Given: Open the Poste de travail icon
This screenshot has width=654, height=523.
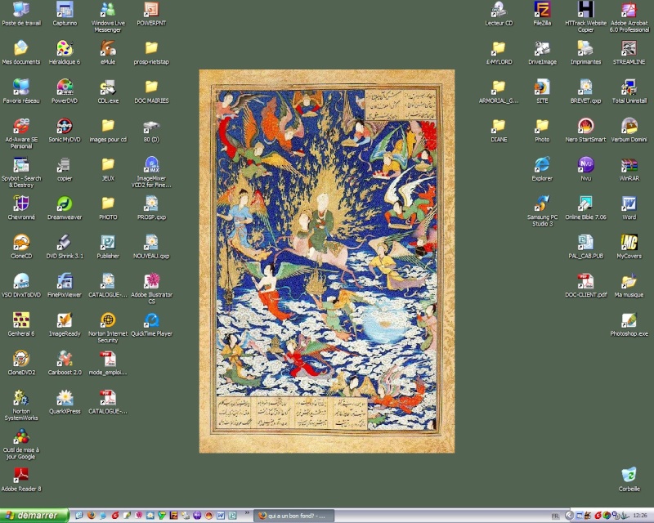Looking at the screenshot, I should (x=21, y=13).
